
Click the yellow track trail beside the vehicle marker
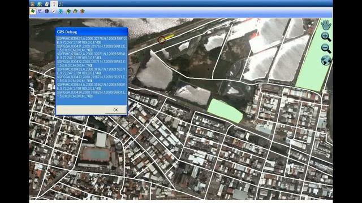click(x=170, y=37)
